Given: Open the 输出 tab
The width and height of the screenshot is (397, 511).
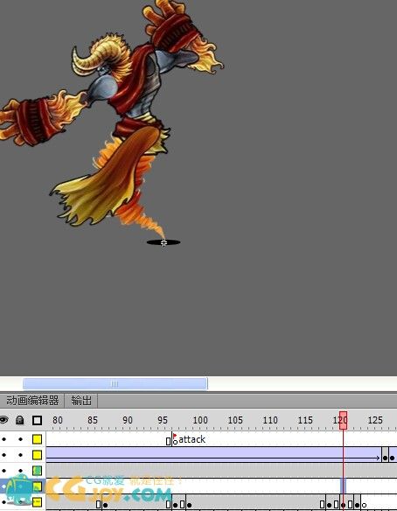Looking at the screenshot, I should pyautogui.click(x=81, y=400).
